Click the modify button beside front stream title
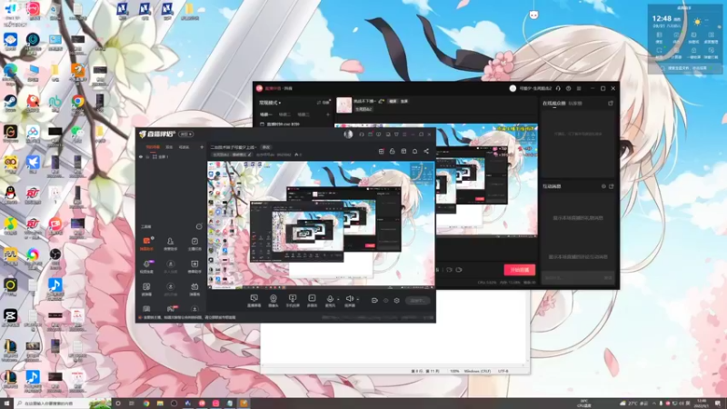Image resolution: width=727 pixels, height=409 pixels. point(266,147)
